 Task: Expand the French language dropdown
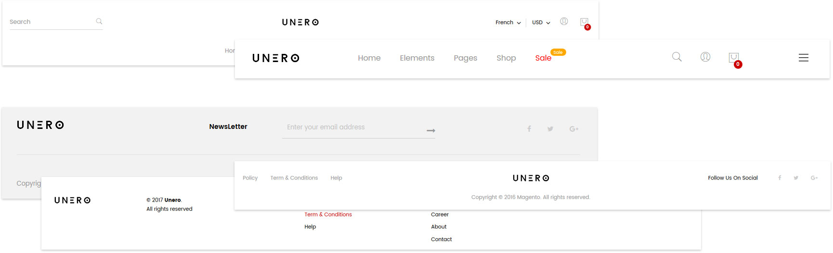pyautogui.click(x=508, y=23)
